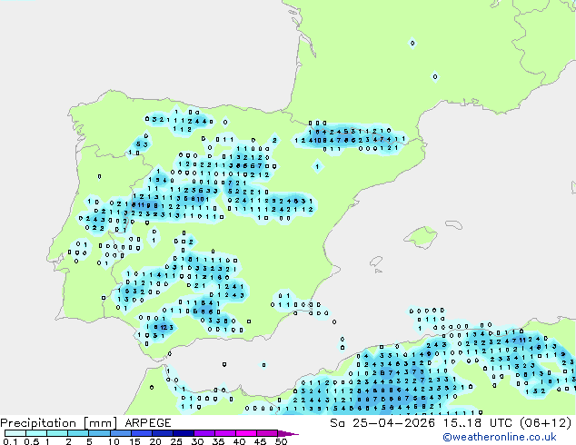Select the 5–10 mm light blue legend swatch
The width and height of the screenshot is (576, 445).
coord(99,433)
